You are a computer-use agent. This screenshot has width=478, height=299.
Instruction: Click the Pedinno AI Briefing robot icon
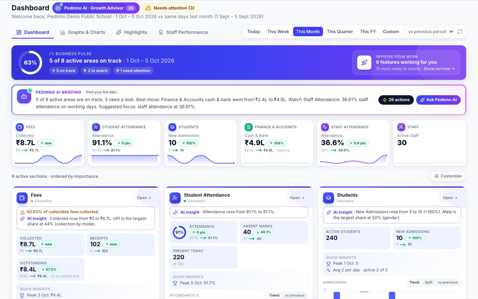point(24,96)
